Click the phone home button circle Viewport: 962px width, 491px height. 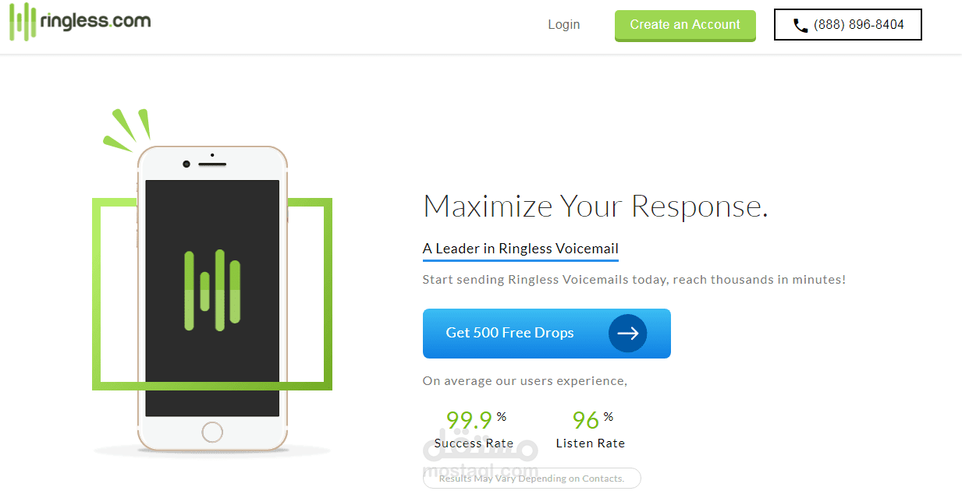[x=212, y=432]
